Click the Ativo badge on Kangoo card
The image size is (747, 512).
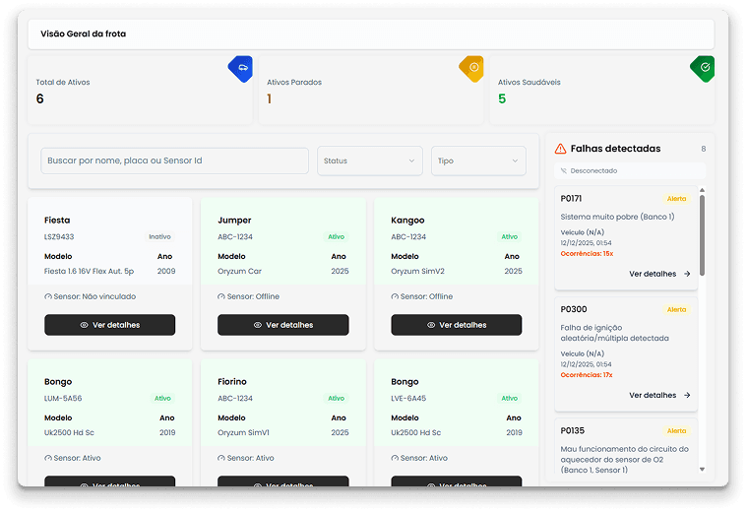(x=509, y=237)
